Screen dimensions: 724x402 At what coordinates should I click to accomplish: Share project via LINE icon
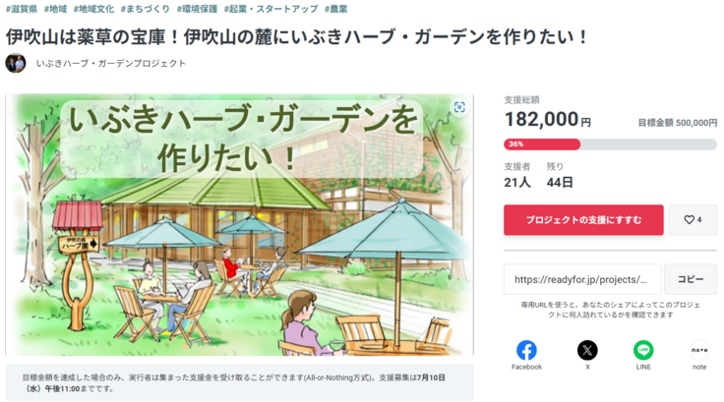coord(643,350)
